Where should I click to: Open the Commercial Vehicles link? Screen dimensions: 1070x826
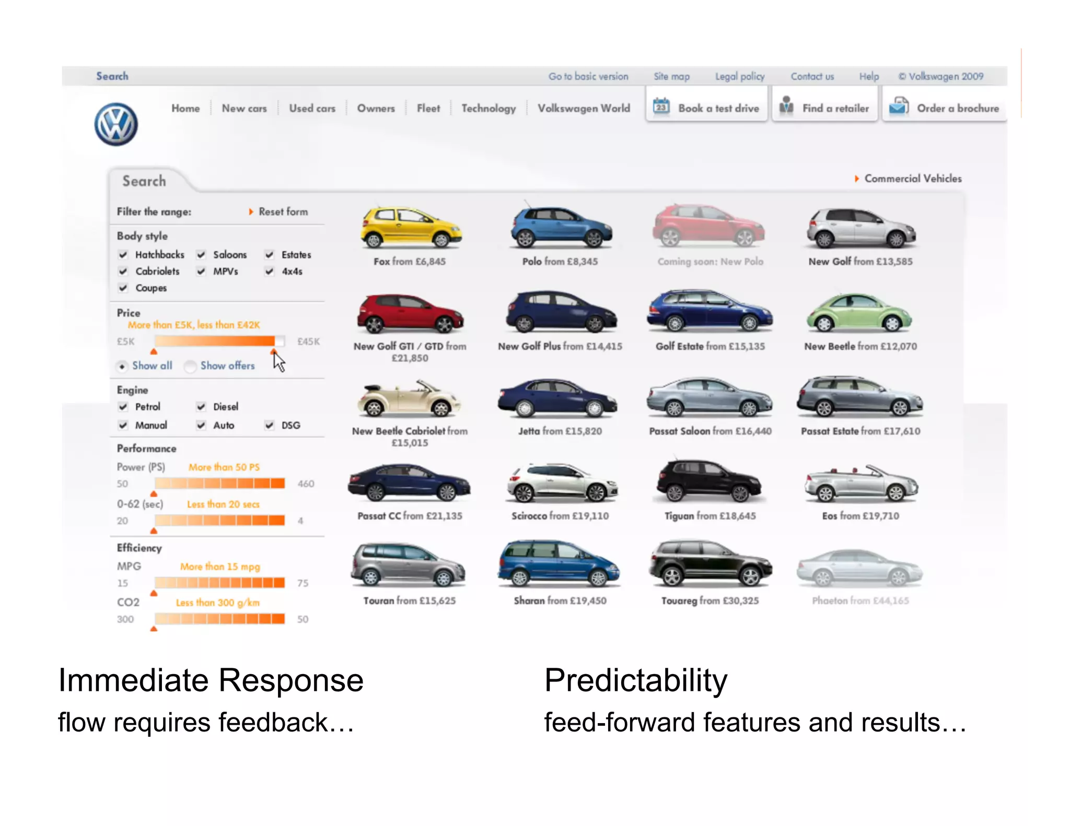913,179
